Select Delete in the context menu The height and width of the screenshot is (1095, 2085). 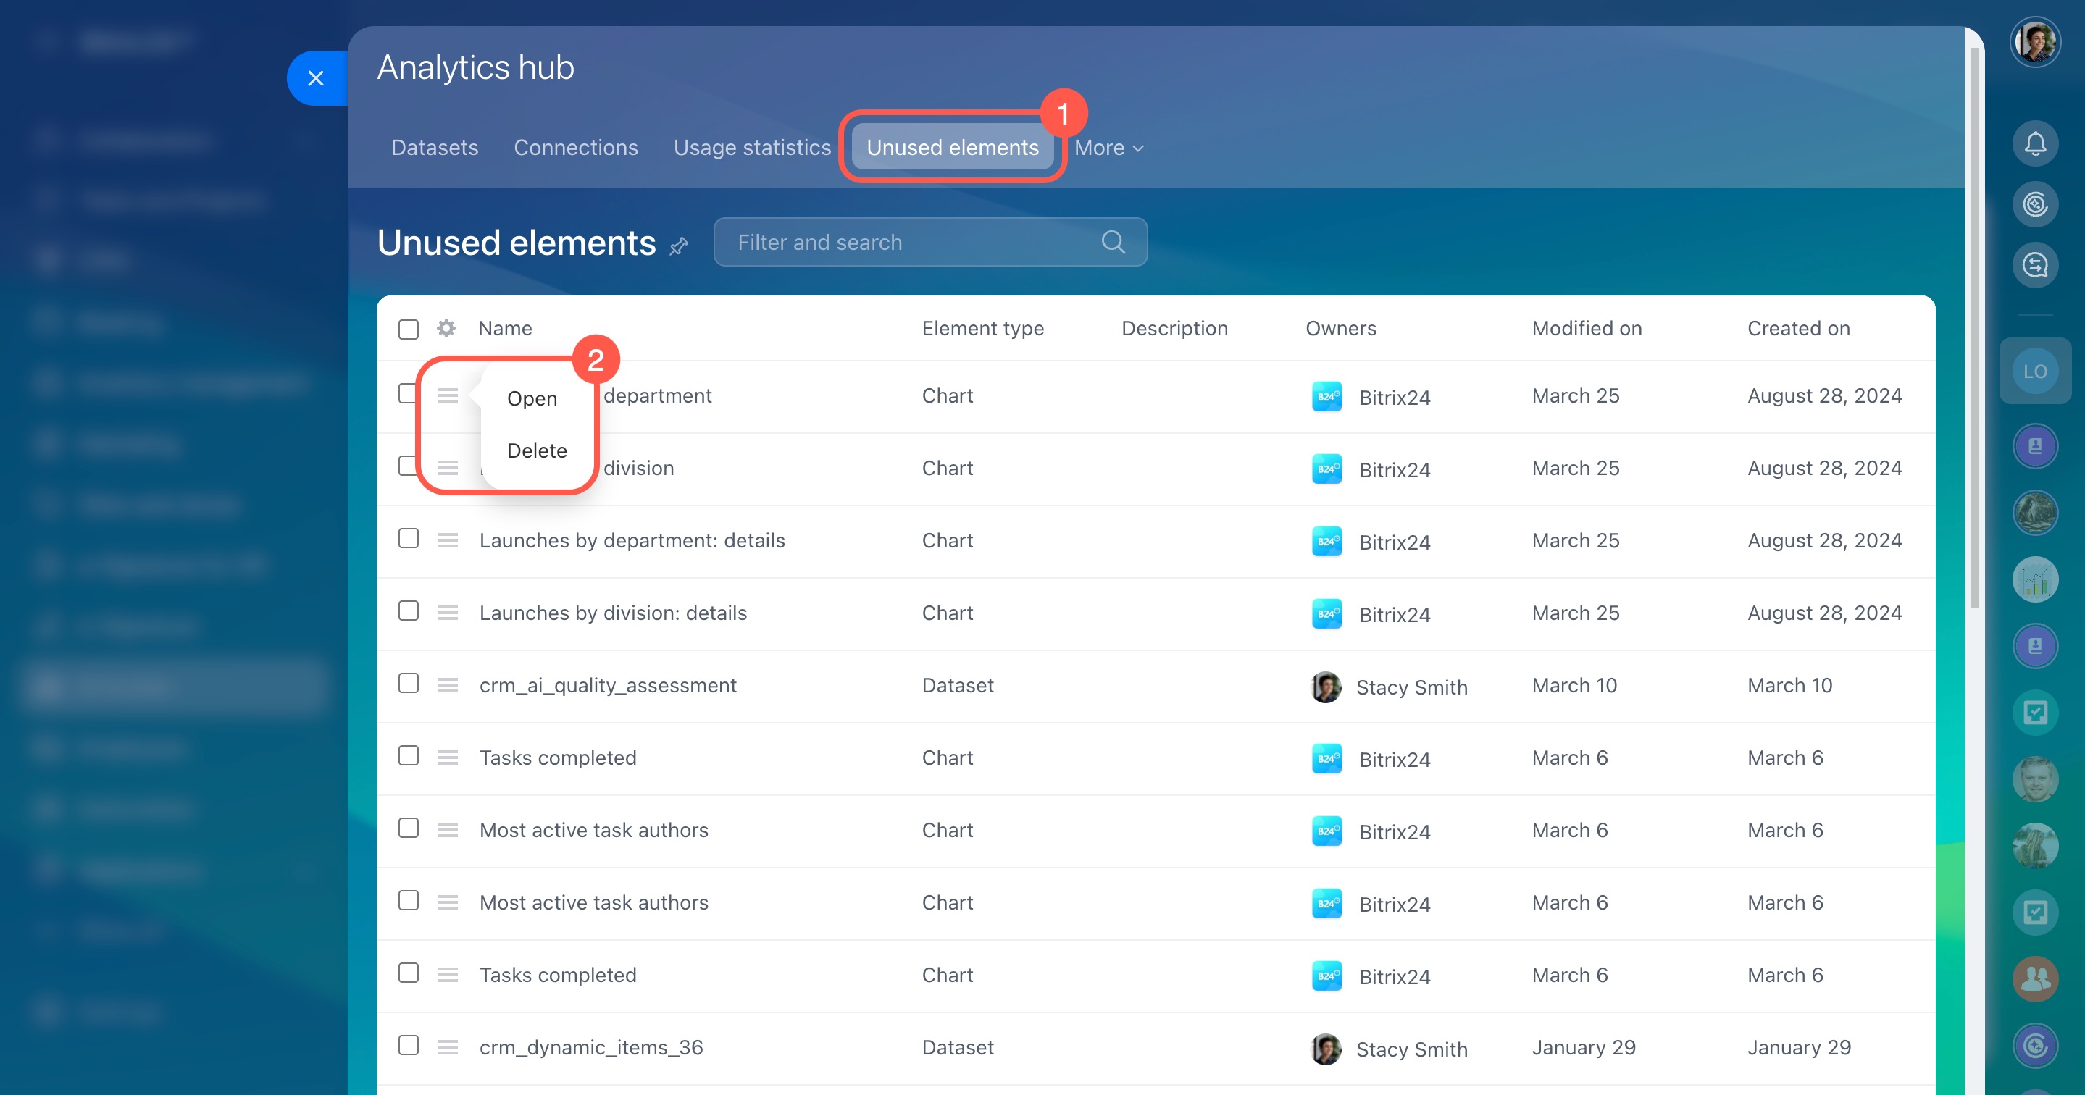point(537,450)
